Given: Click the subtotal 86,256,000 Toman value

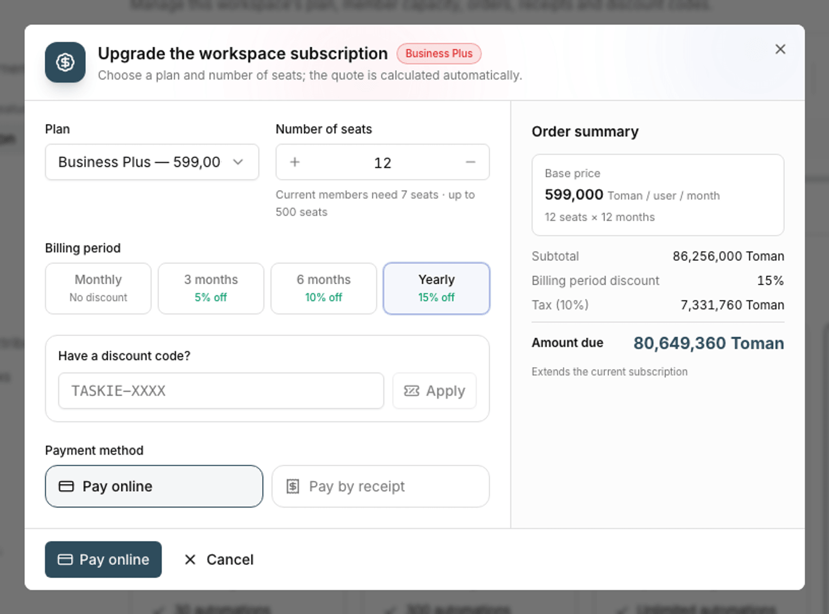Looking at the screenshot, I should point(728,256).
